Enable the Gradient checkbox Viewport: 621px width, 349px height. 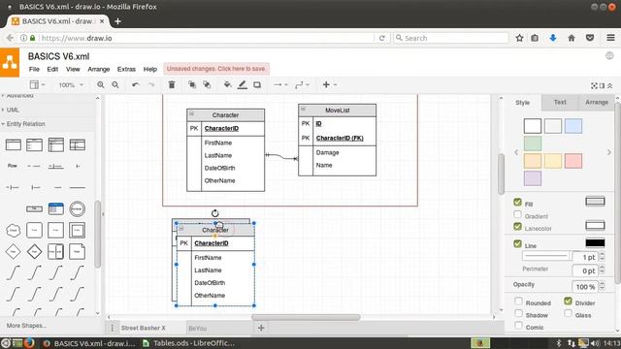pos(517,214)
